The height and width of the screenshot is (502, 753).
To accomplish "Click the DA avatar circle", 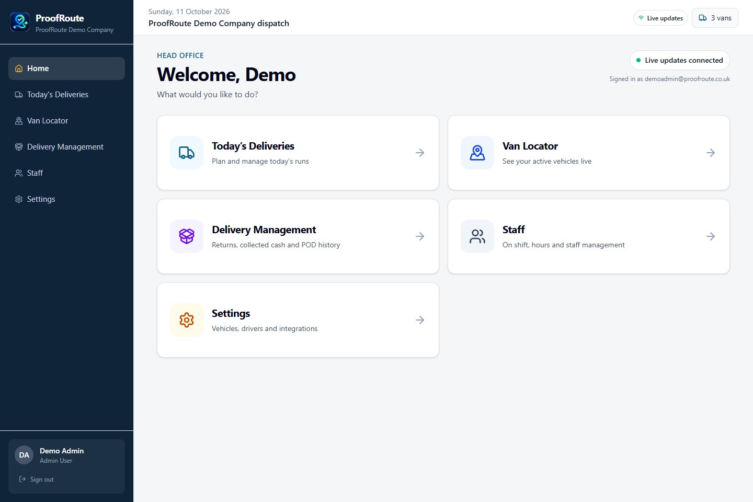I will tap(24, 455).
